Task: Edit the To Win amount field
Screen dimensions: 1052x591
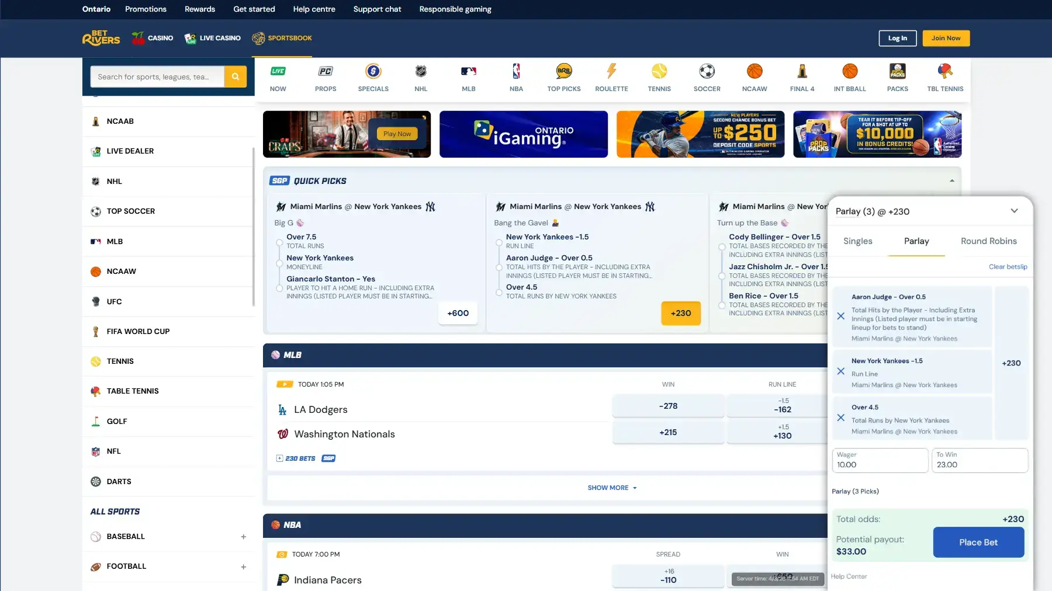Action: tap(980, 460)
